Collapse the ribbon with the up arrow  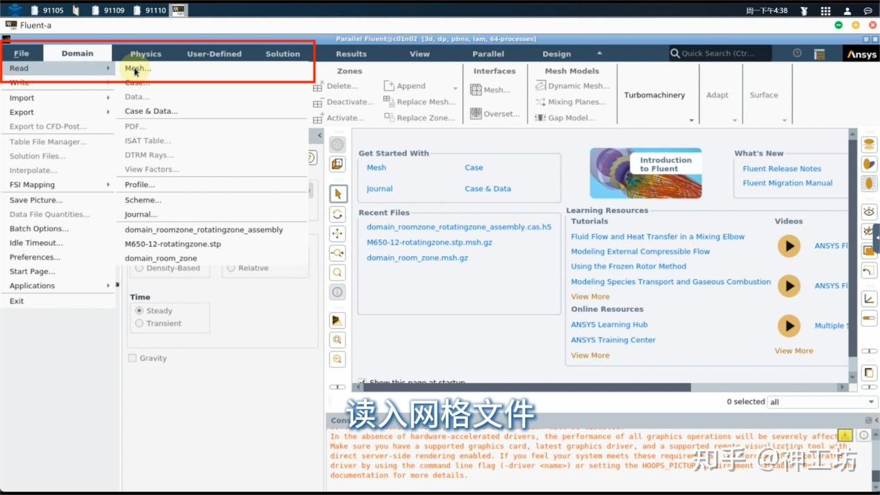(x=599, y=53)
